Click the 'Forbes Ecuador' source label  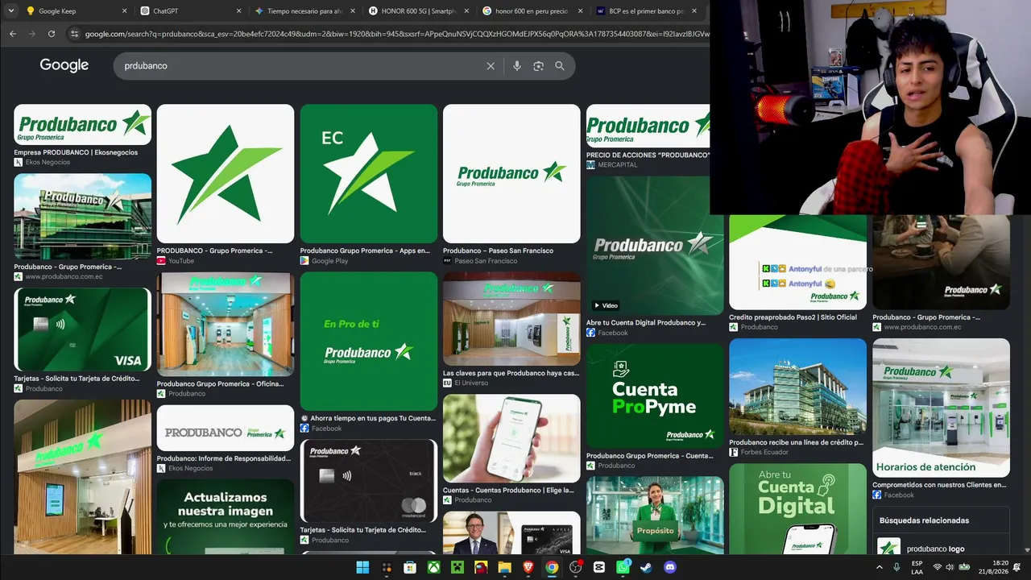[x=764, y=452]
